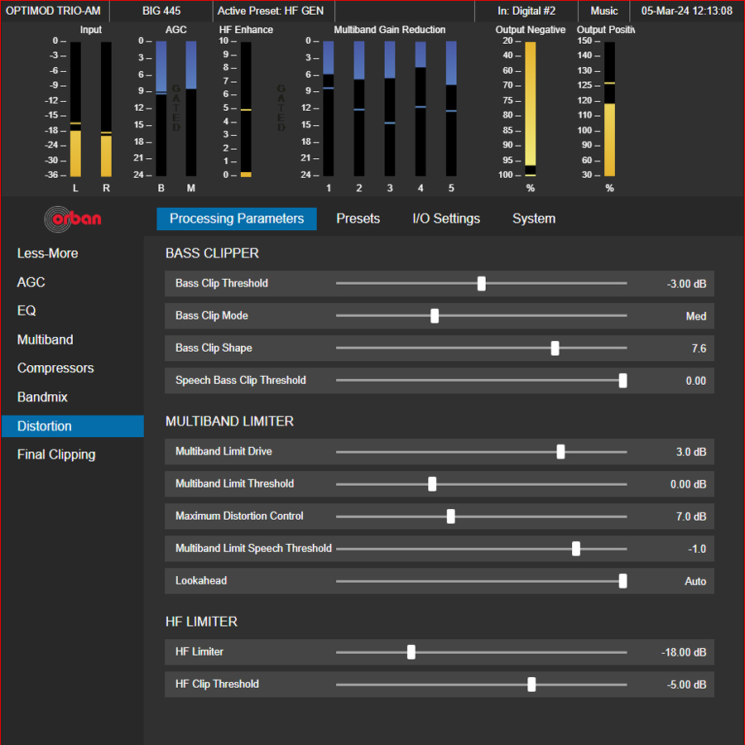Click the HF LIMITER section heading

[x=201, y=622]
